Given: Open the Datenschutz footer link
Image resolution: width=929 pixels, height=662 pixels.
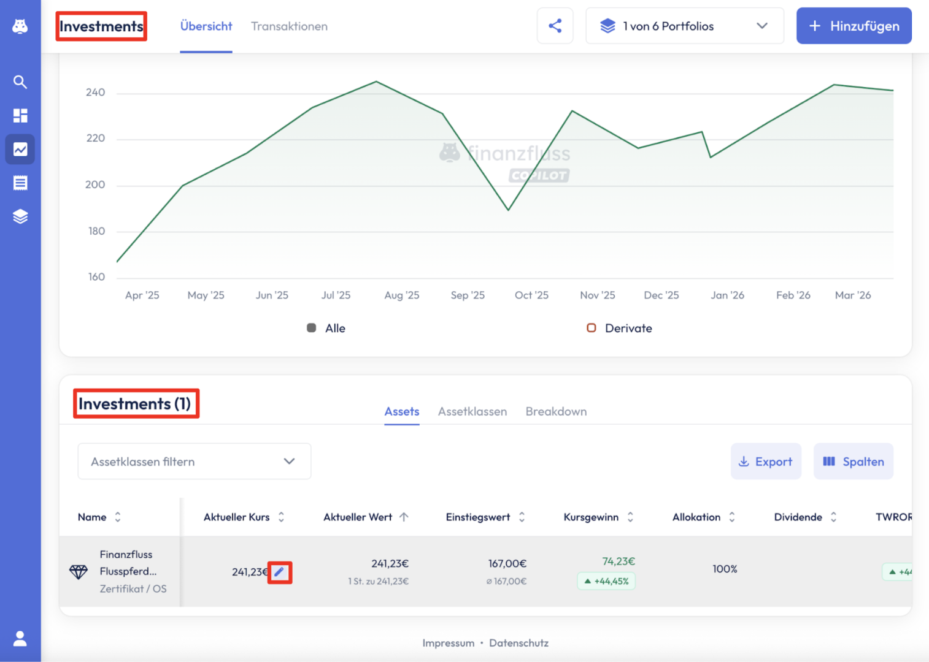Looking at the screenshot, I should pos(518,643).
